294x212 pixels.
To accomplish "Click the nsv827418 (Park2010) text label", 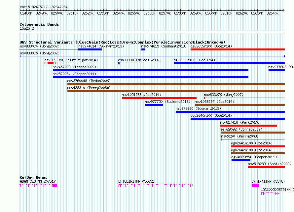I will pos(240,122).
